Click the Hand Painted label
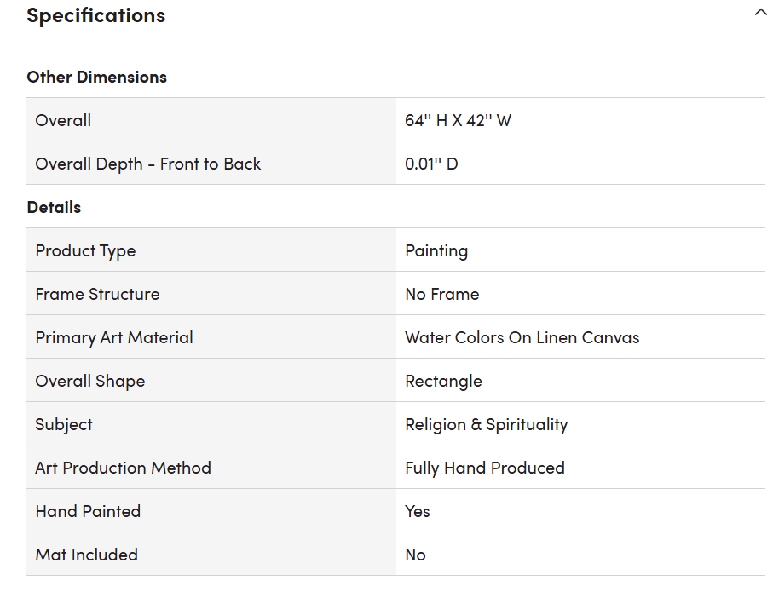The image size is (773, 592). (88, 511)
